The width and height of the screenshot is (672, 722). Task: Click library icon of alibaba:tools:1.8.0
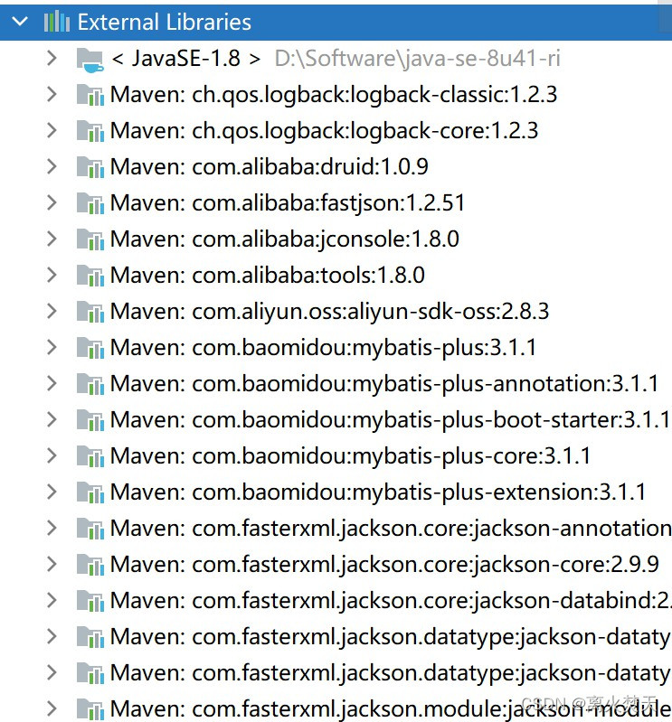pyautogui.click(x=90, y=276)
